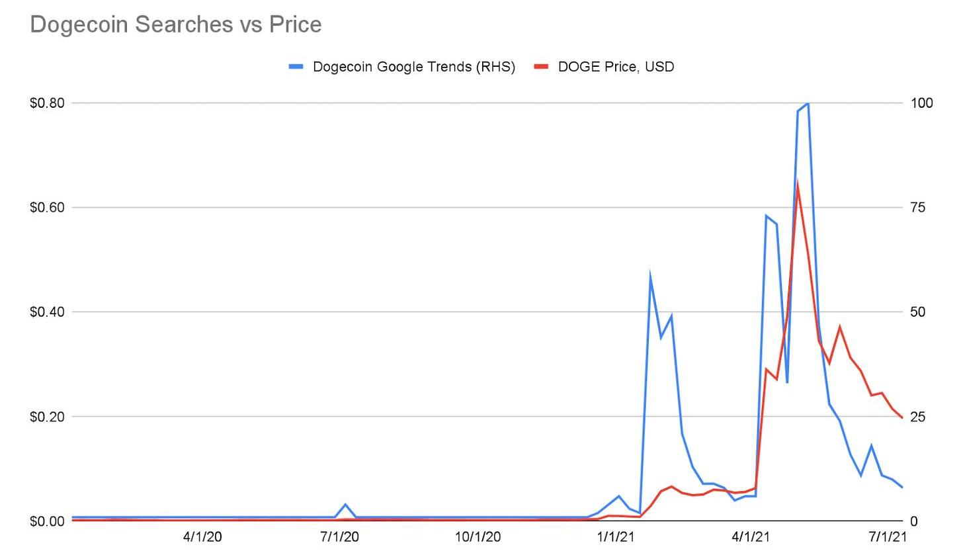Viewport: 963px width, 555px height.
Task: Click the blue Google Trends legend swatch
Action: pos(296,66)
